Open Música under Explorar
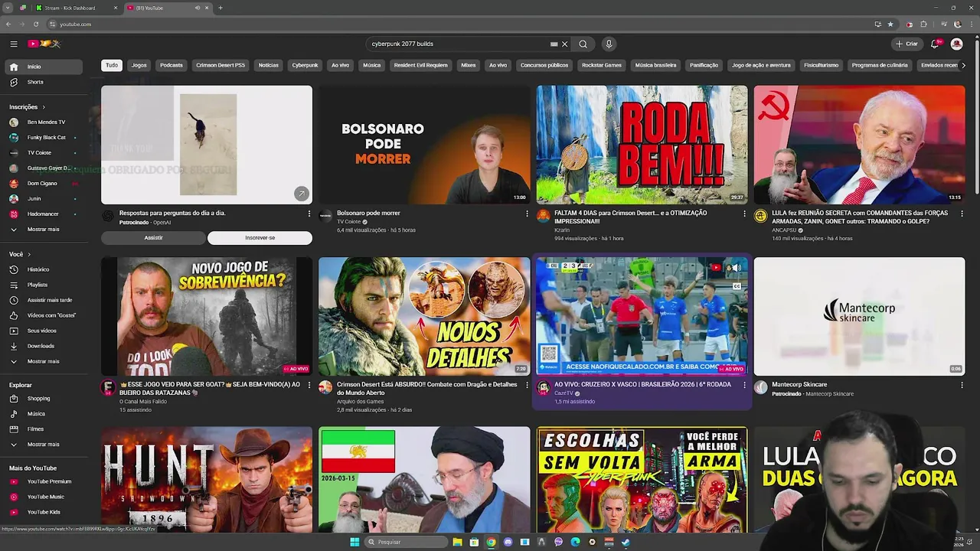The width and height of the screenshot is (980, 551). coord(45,413)
